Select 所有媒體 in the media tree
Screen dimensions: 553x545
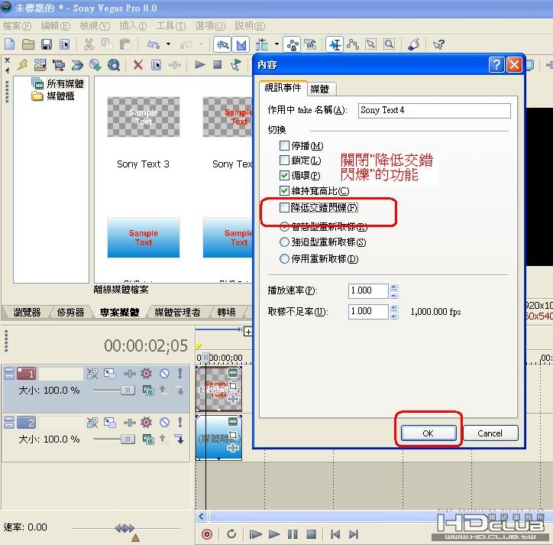point(65,83)
